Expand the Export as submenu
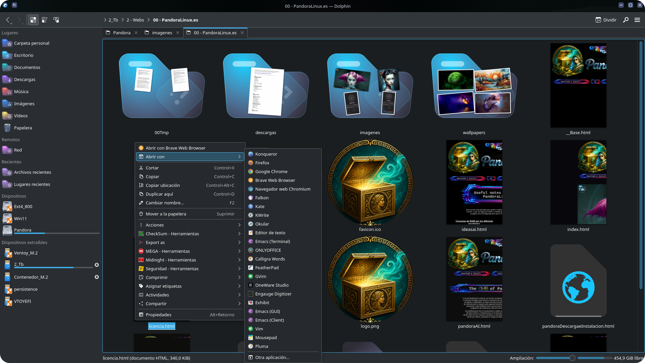This screenshot has width=645, height=363. click(x=190, y=242)
